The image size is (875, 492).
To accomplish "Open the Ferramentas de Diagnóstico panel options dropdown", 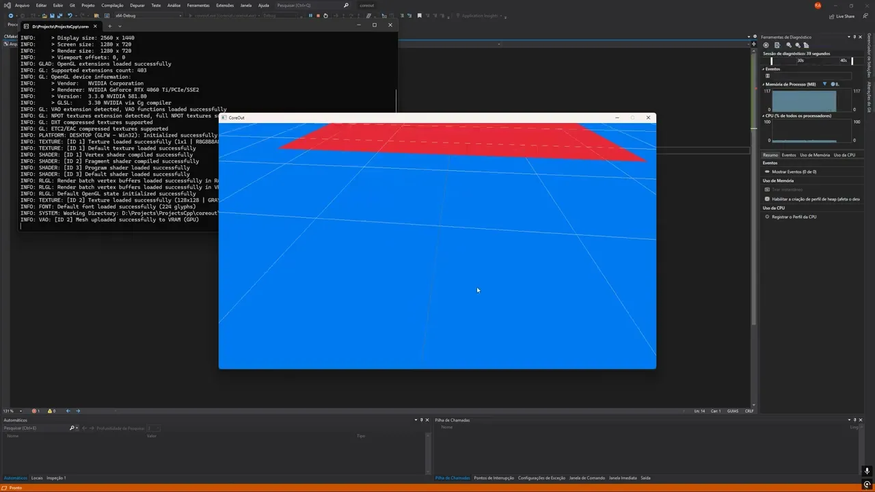I will (849, 37).
